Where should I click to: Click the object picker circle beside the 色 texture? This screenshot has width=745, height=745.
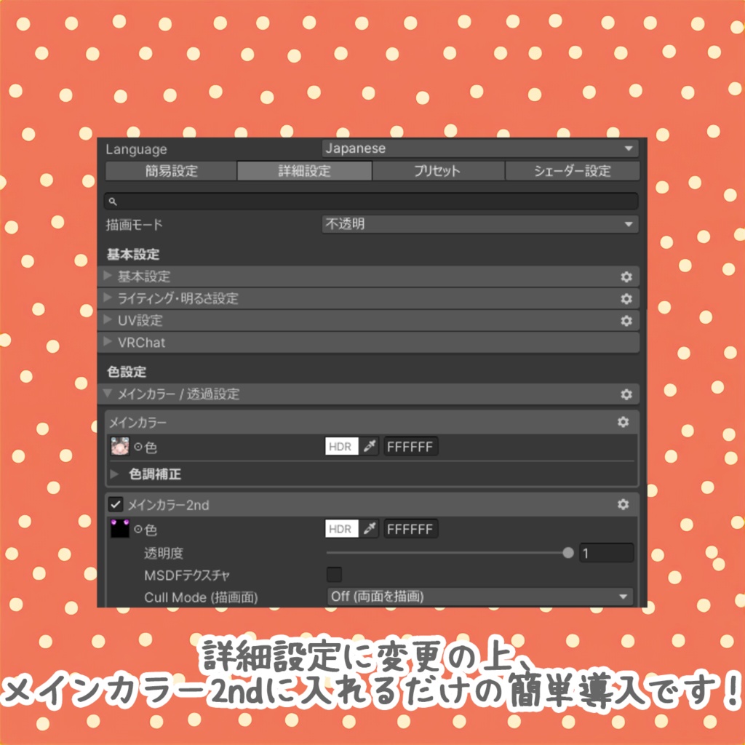(x=138, y=447)
